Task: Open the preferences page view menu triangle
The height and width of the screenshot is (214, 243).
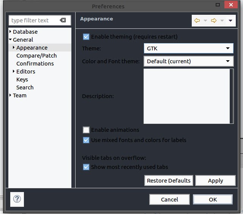Action: [230, 20]
